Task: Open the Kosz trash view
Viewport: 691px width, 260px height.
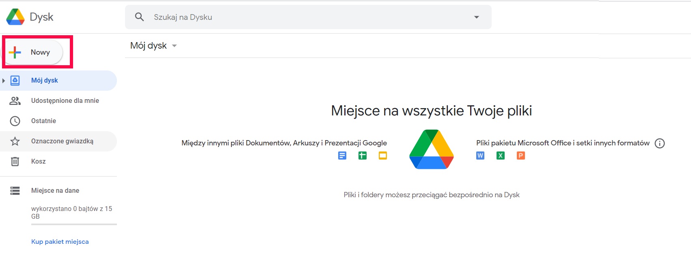Action: [58, 162]
